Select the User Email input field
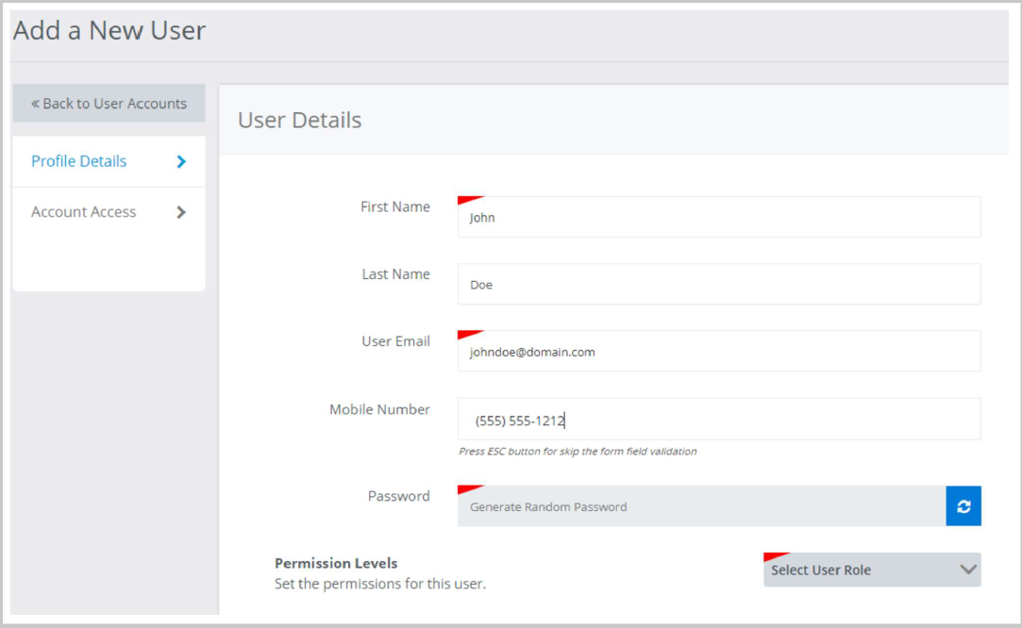The height and width of the screenshot is (628, 1022). click(x=719, y=352)
